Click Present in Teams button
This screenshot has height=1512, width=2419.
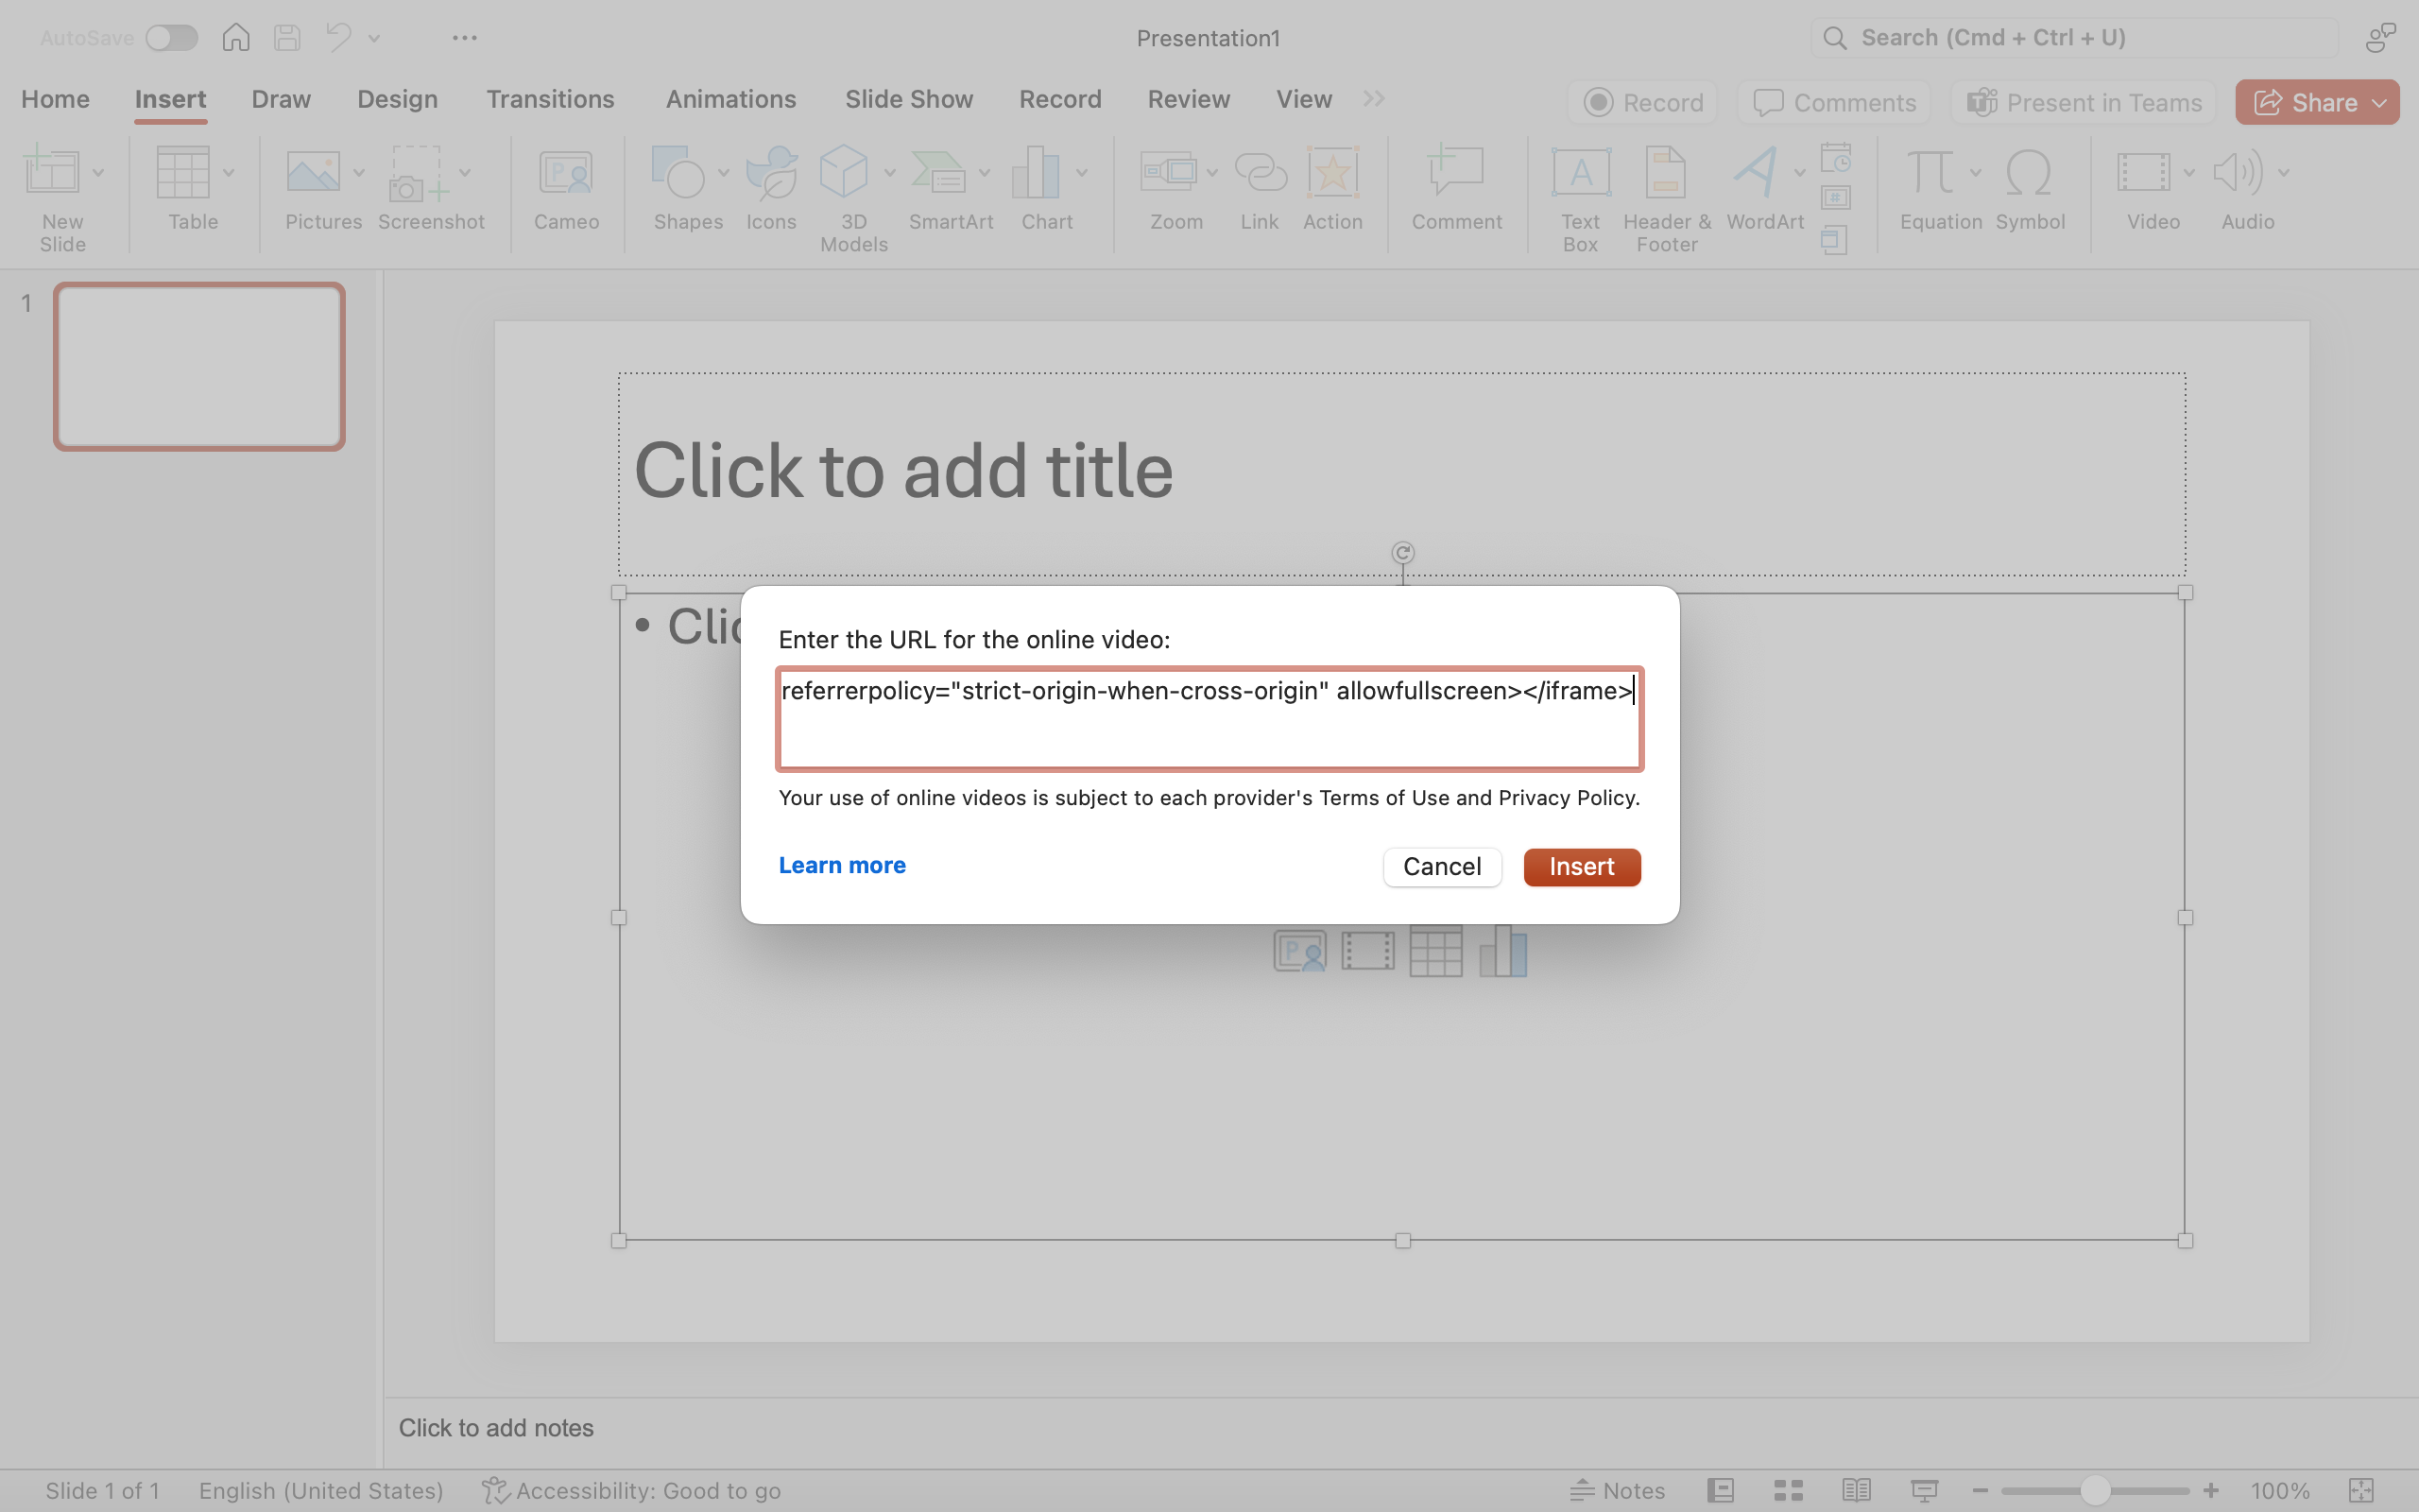2084,102
